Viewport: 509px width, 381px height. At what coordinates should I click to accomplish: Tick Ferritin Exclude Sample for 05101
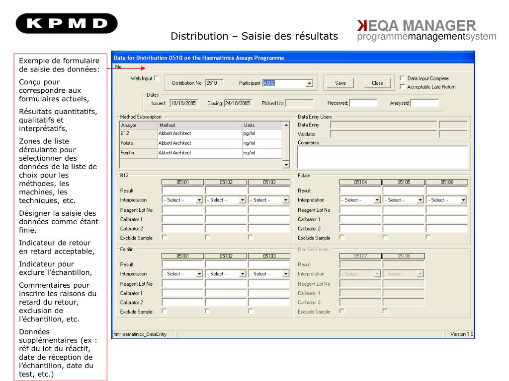click(x=165, y=312)
